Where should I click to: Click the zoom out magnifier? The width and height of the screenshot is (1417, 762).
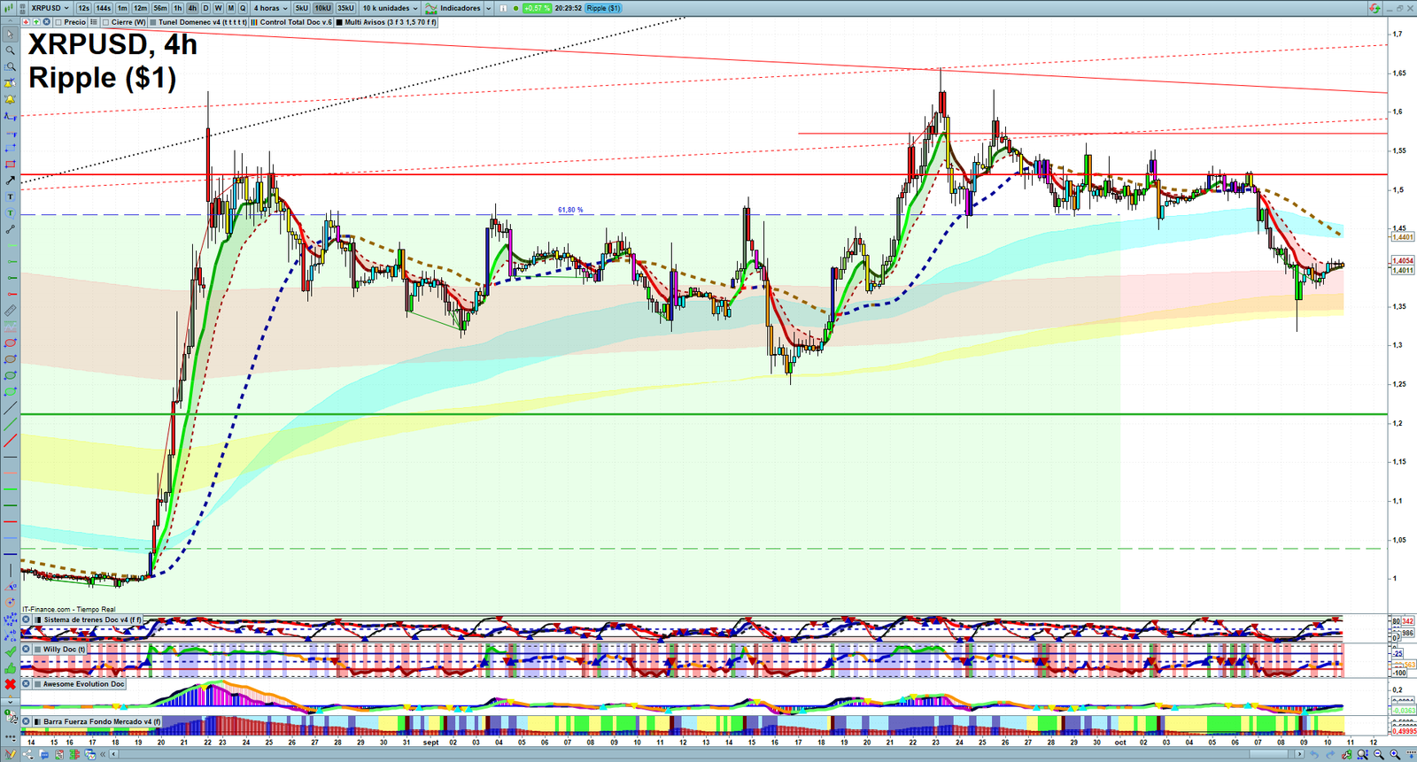[1379, 755]
